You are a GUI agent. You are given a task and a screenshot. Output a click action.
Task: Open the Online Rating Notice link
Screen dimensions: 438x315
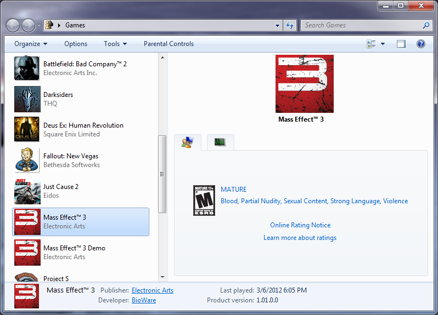click(300, 225)
